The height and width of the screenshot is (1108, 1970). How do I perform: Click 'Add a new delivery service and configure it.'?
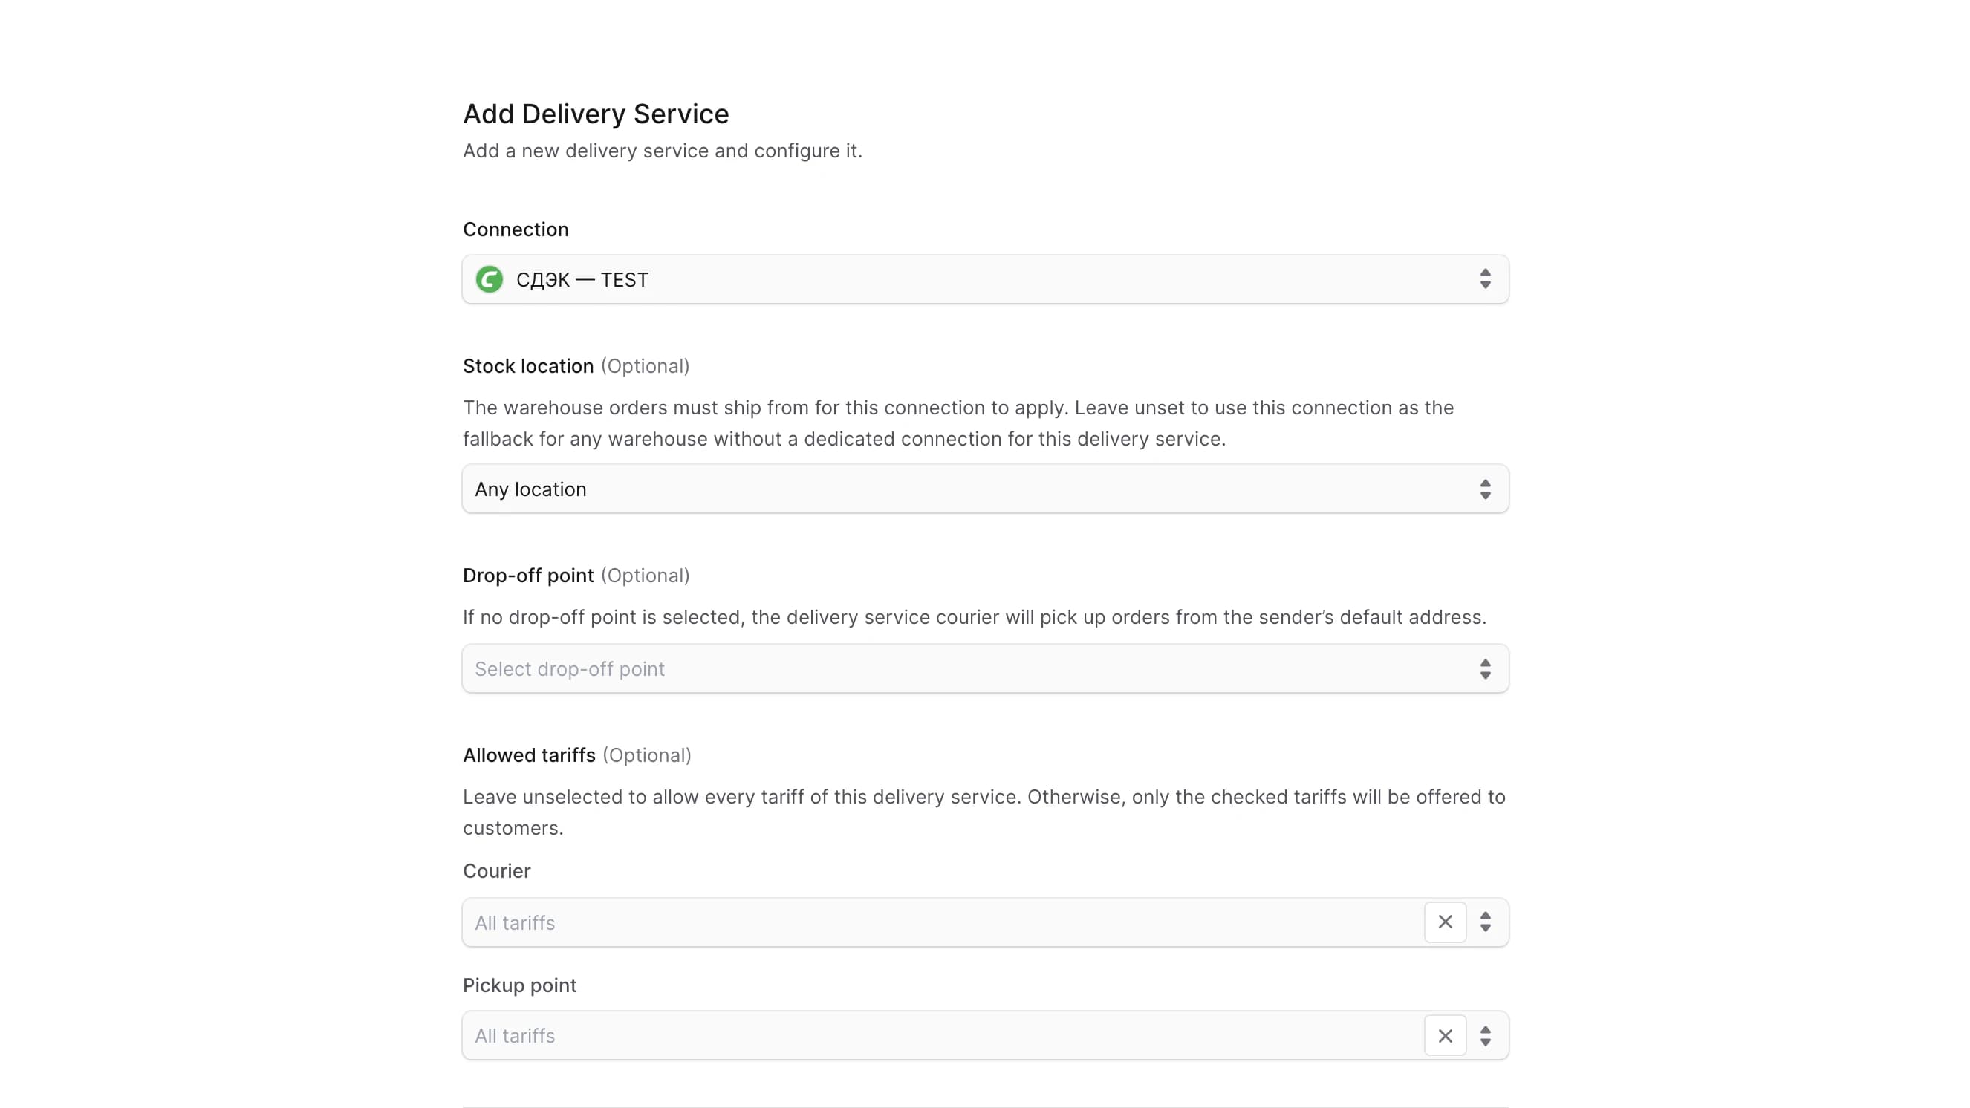(663, 151)
